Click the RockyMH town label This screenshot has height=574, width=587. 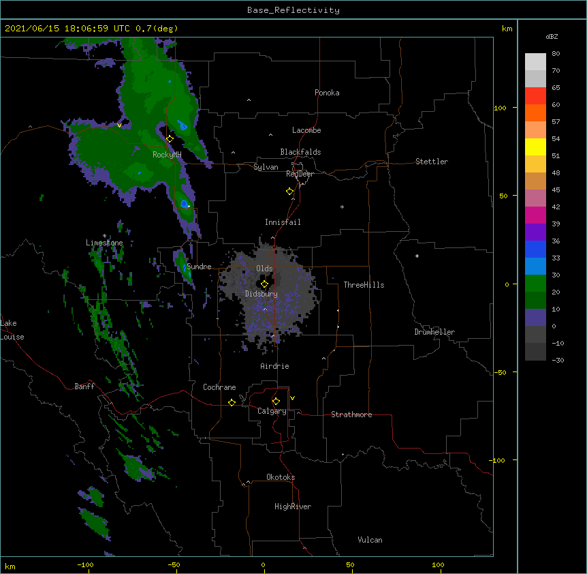pyautogui.click(x=167, y=155)
